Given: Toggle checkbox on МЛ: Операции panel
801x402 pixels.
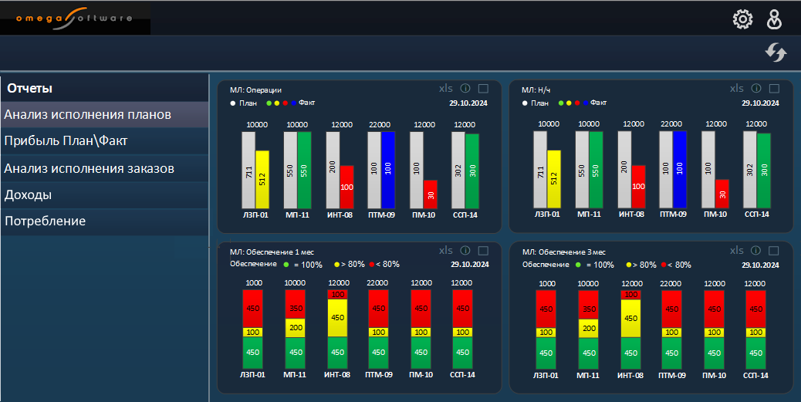Looking at the screenshot, I should (484, 89).
